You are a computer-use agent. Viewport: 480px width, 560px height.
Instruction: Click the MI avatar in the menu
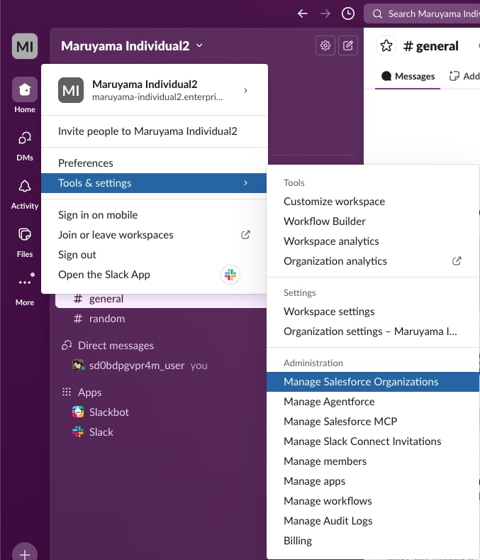[x=71, y=90]
